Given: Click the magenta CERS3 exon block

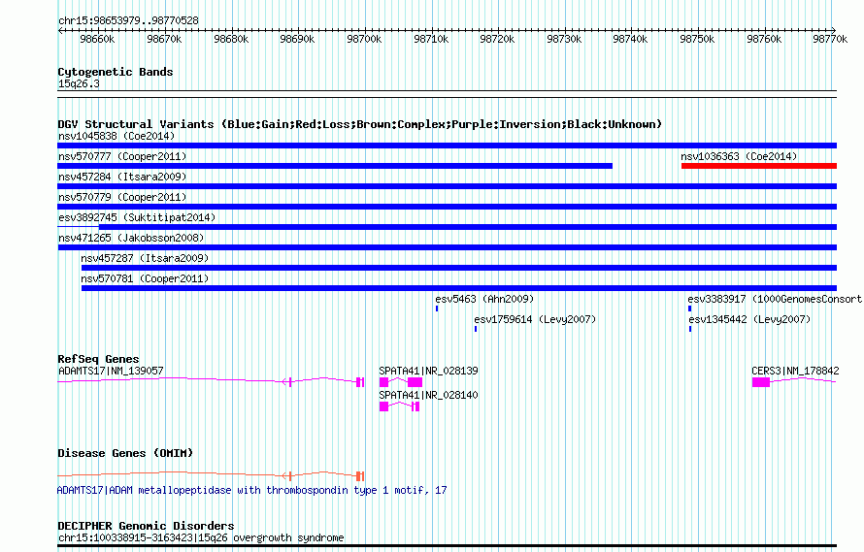Looking at the screenshot, I should 761,382.
